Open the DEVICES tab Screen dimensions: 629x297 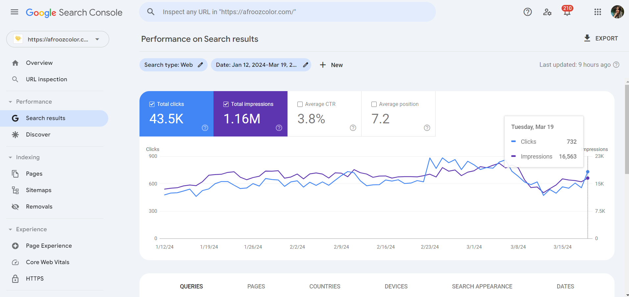point(396,286)
